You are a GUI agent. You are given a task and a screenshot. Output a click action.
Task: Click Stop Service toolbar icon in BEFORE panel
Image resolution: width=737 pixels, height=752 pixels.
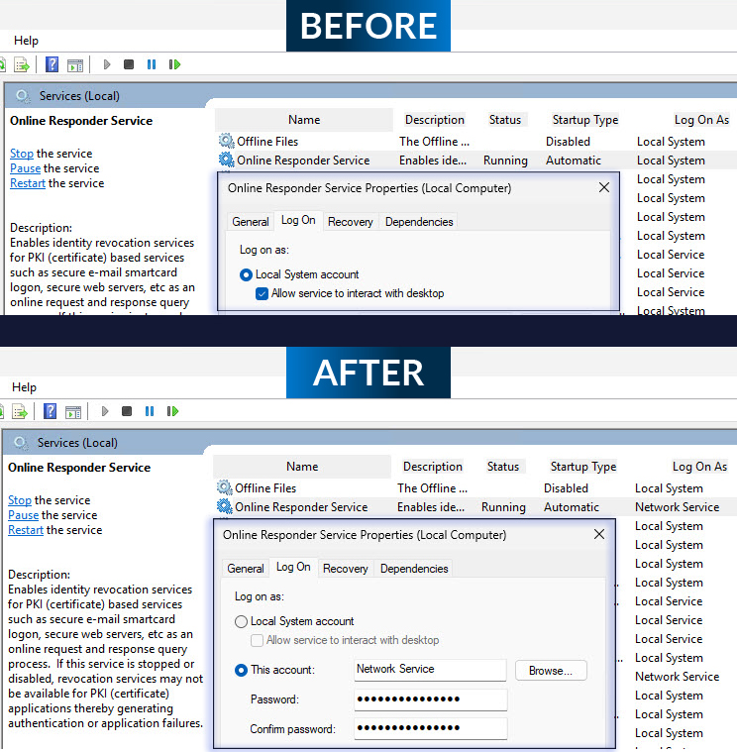click(129, 64)
